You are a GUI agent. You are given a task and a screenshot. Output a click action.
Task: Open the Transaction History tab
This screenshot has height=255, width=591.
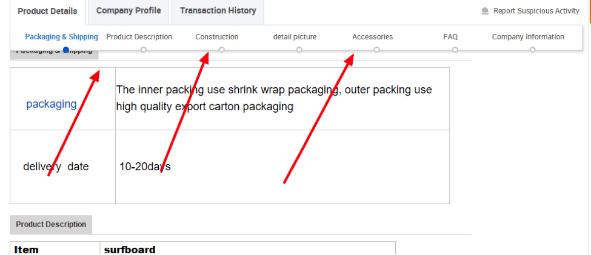218,10
